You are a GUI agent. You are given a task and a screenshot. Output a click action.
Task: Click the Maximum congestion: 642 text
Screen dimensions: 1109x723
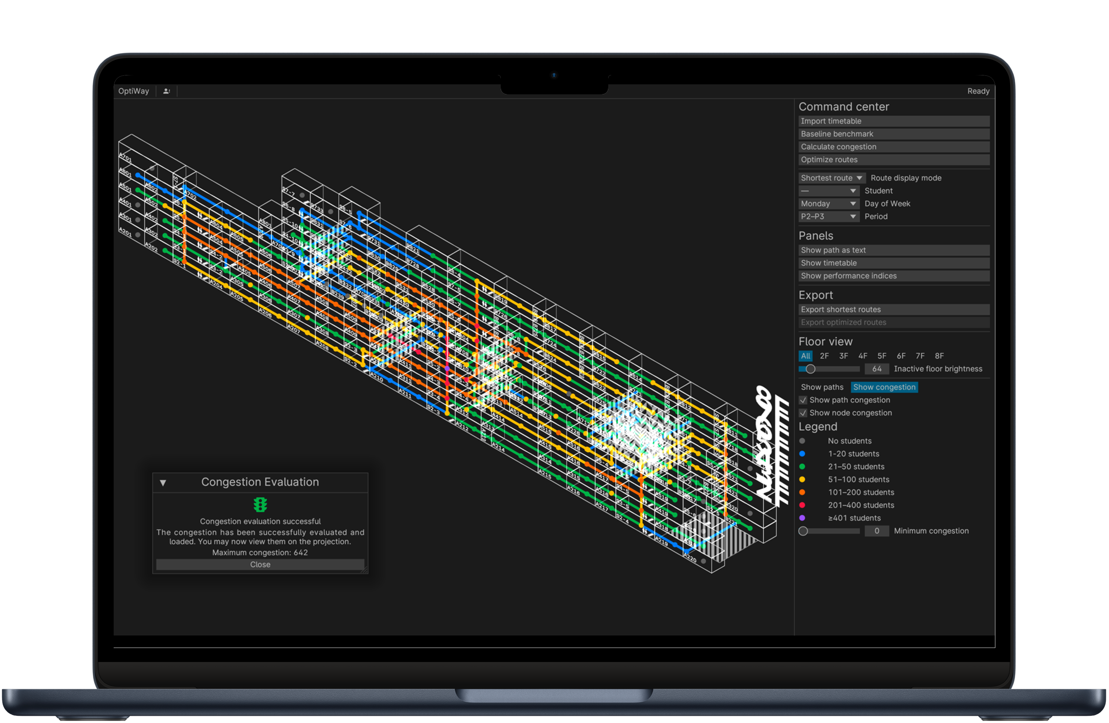coord(260,553)
